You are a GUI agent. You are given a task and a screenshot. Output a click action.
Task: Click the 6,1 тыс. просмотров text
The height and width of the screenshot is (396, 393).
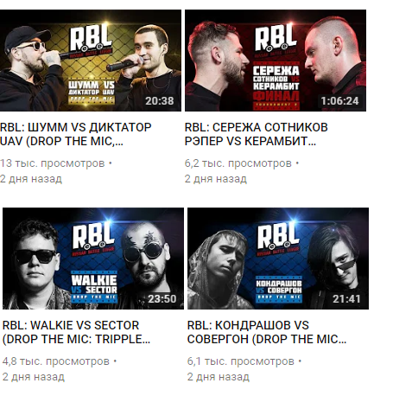pos(241,361)
